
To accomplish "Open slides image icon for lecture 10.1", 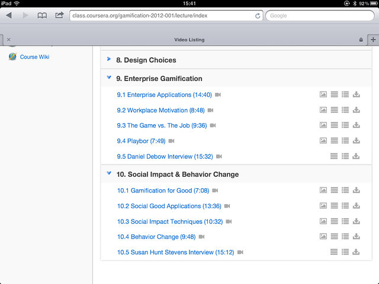I will [323, 191].
